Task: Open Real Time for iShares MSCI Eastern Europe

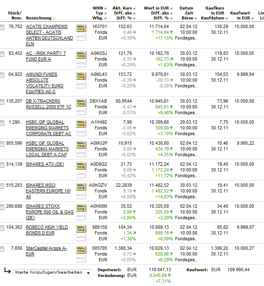Action: tap(81, 187)
